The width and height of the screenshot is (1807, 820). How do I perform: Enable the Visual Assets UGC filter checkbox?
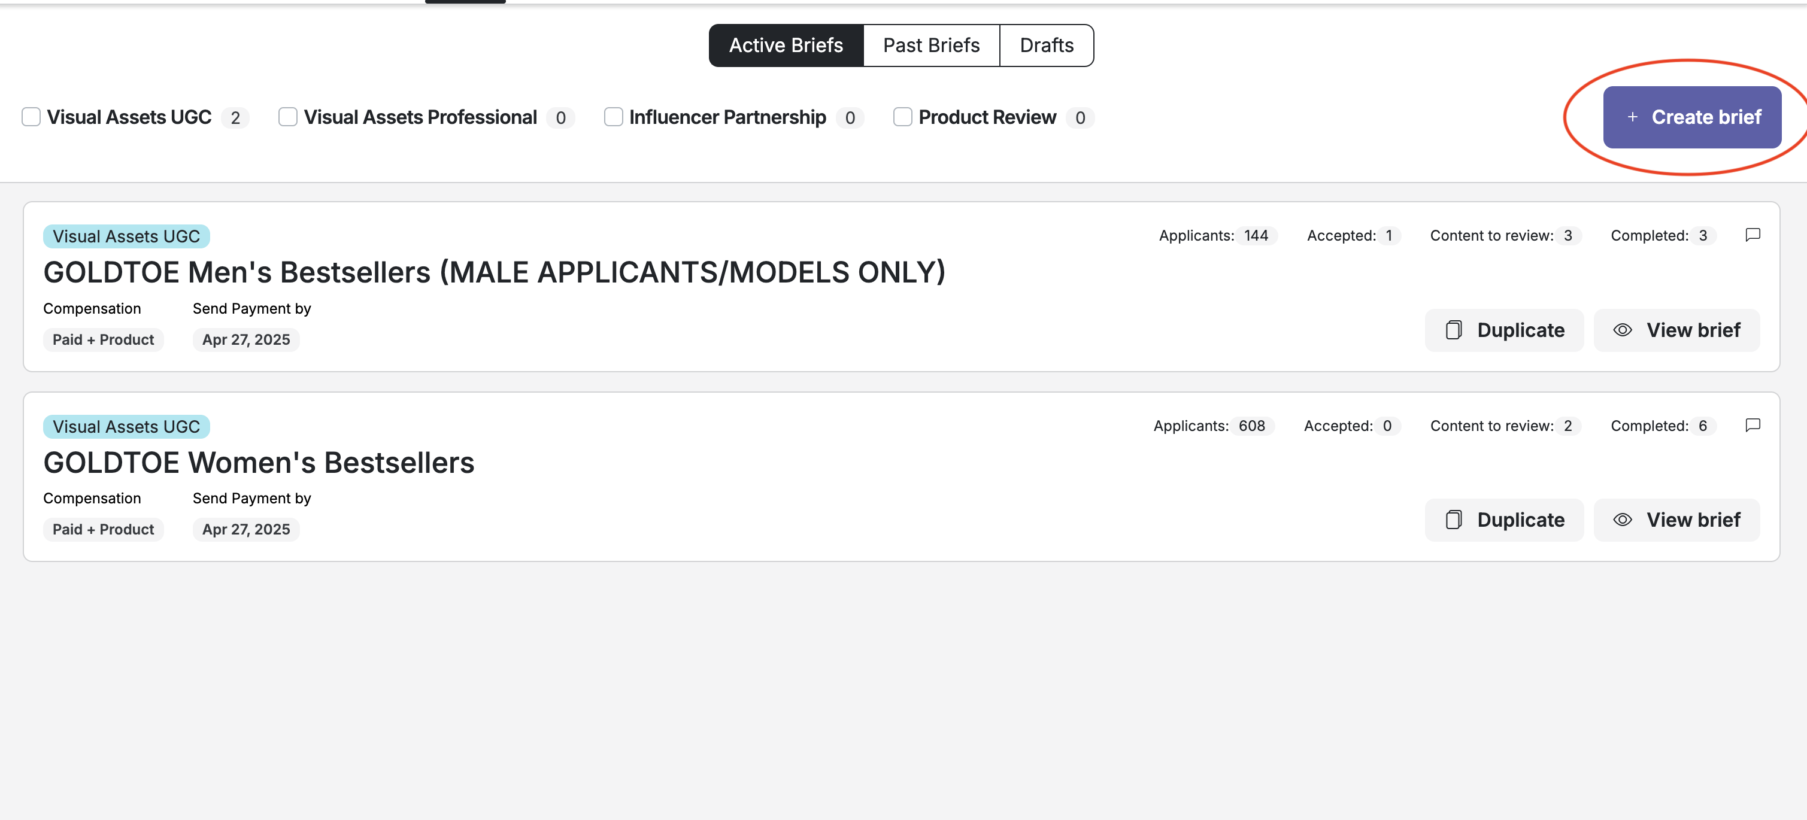coord(31,117)
